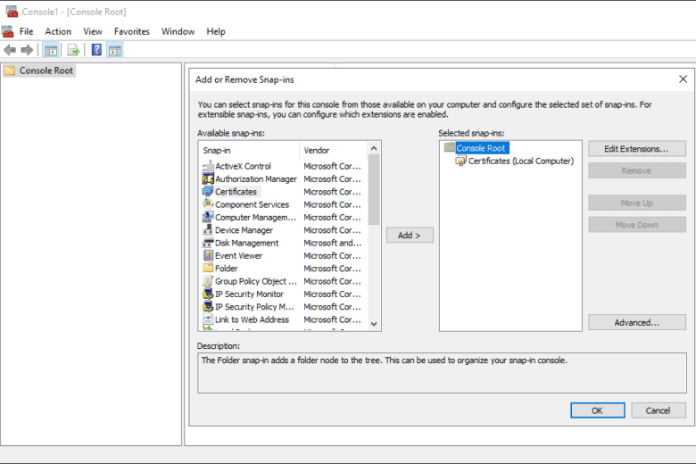Open the Help toolbar icon
The height and width of the screenshot is (464, 696).
(x=96, y=50)
